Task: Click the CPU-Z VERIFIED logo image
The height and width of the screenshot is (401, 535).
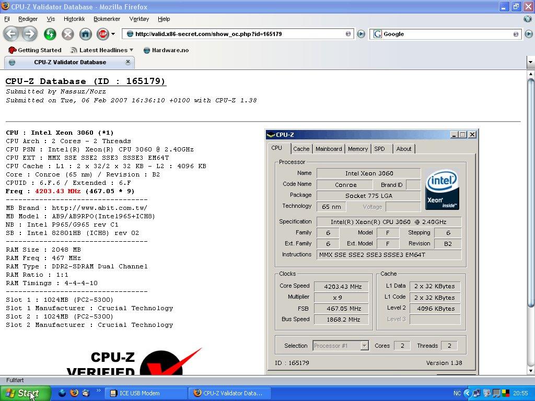Action: (134, 361)
